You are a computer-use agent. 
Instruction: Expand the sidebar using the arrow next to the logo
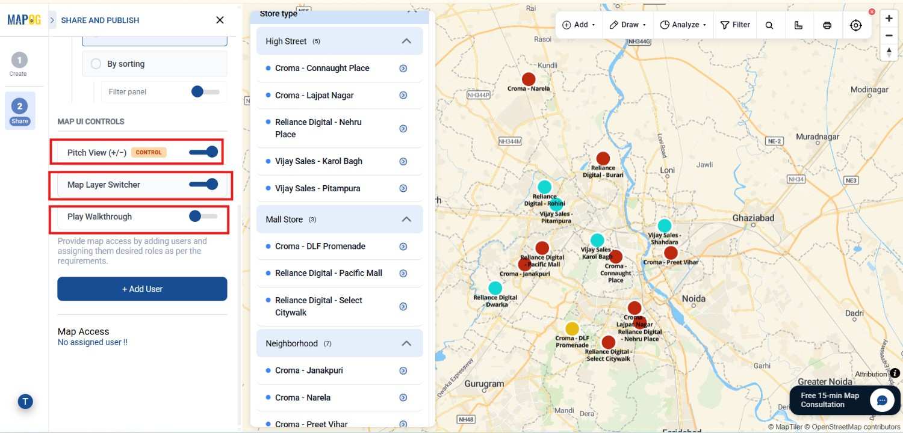(x=52, y=20)
